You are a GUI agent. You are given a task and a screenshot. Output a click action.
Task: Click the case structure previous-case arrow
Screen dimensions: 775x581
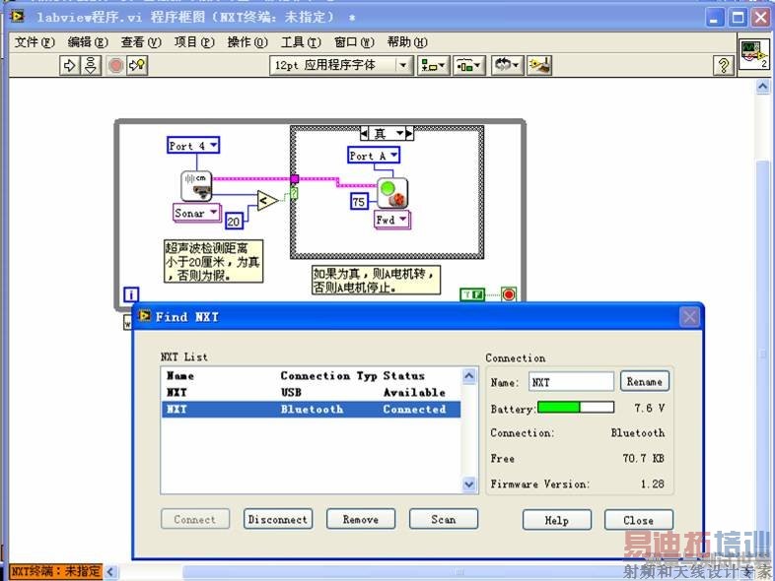[365, 133]
